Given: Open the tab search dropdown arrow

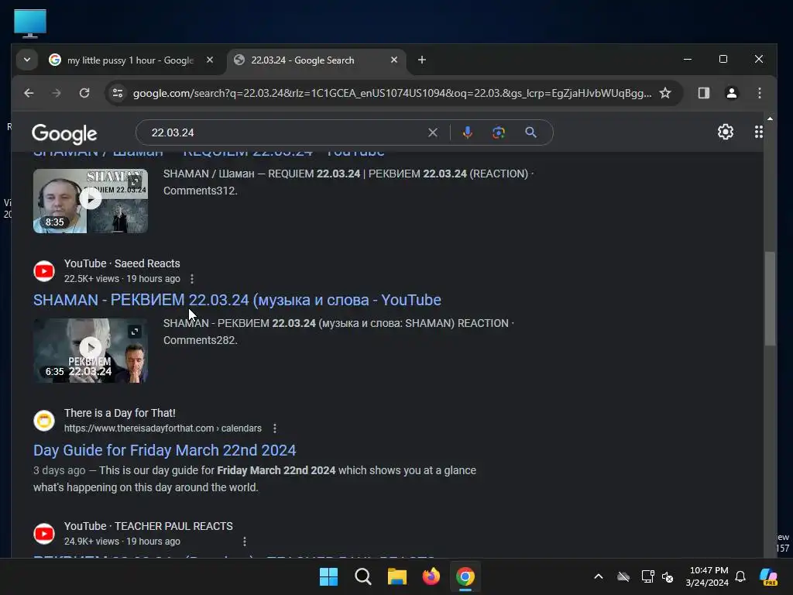Looking at the screenshot, I should pyautogui.click(x=27, y=60).
